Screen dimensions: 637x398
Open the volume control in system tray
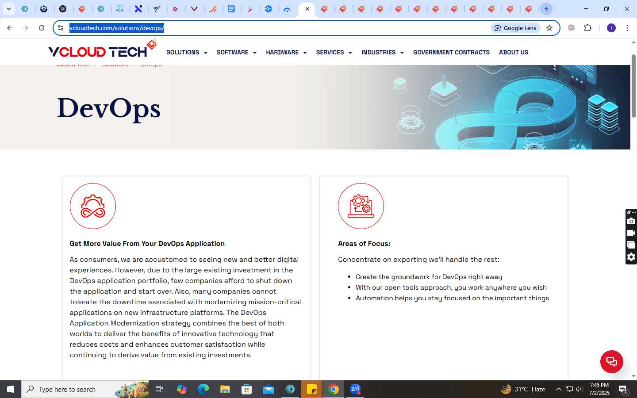click(x=579, y=389)
